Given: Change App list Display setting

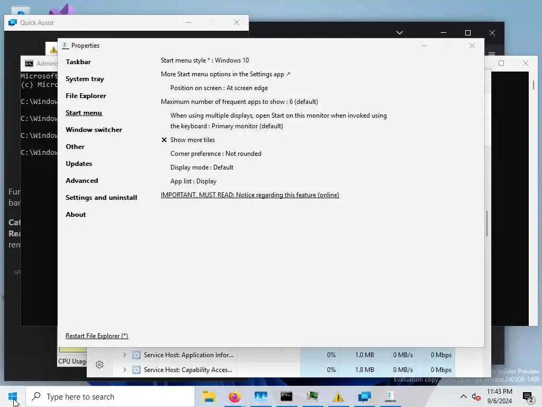Looking at the screenshot, I should (193, 181).
